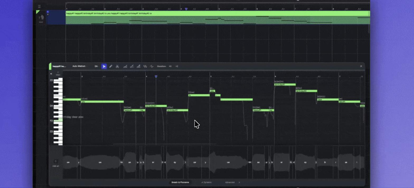Close the note editor panel
414x188 pixels.
tap(361, 66)
